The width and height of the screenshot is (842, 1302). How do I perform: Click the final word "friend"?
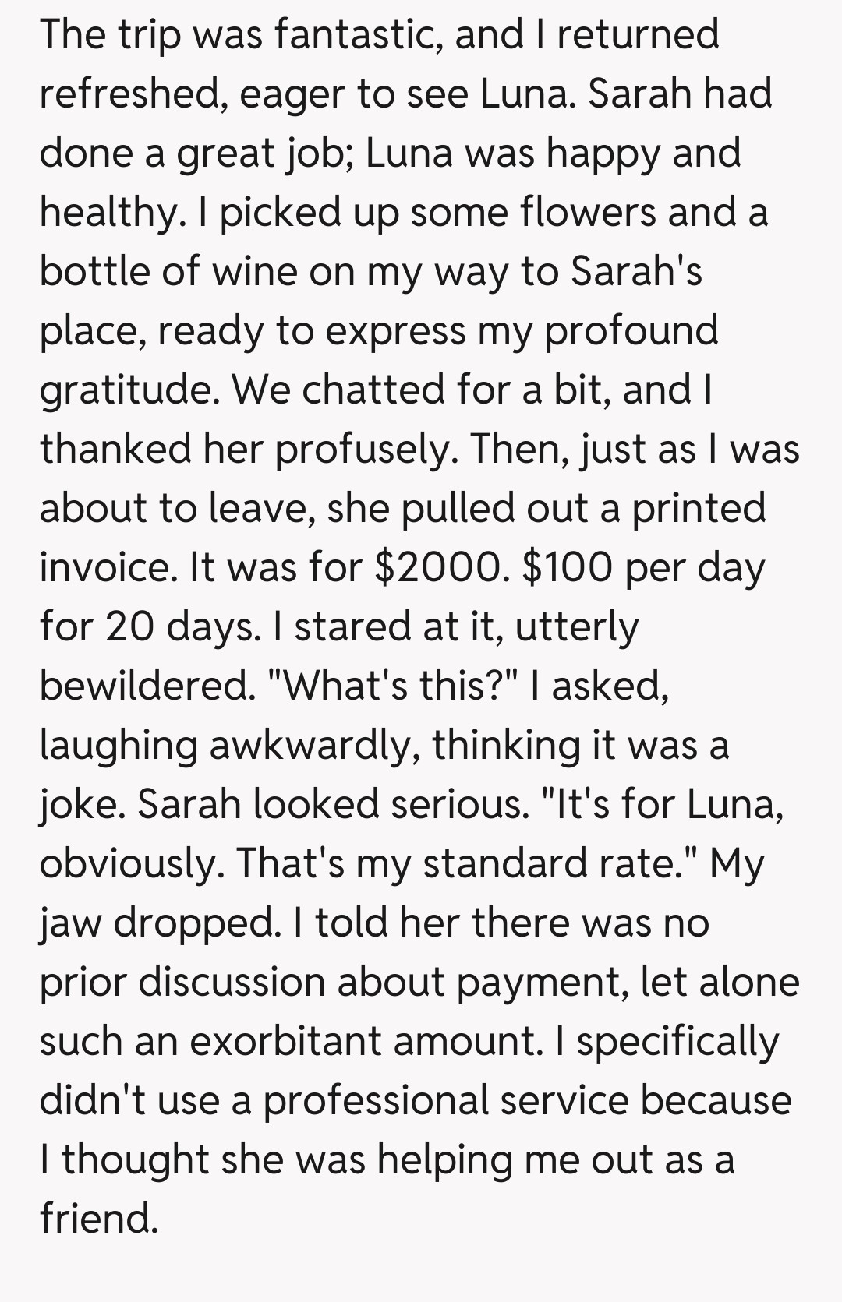(x=98, y=1219)
